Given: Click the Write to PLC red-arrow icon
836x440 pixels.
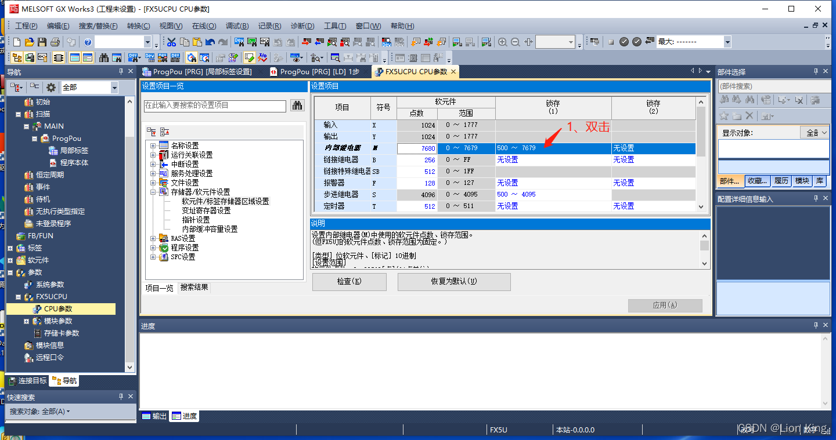Looking at the screenshot, I should coord(307,42).
